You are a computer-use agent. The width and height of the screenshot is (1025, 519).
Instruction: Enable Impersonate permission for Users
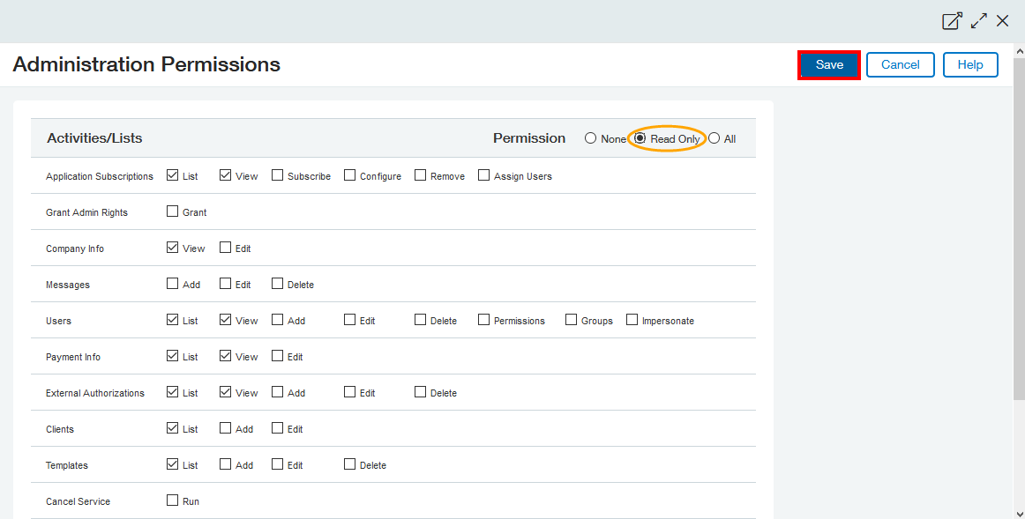(632, 320)
